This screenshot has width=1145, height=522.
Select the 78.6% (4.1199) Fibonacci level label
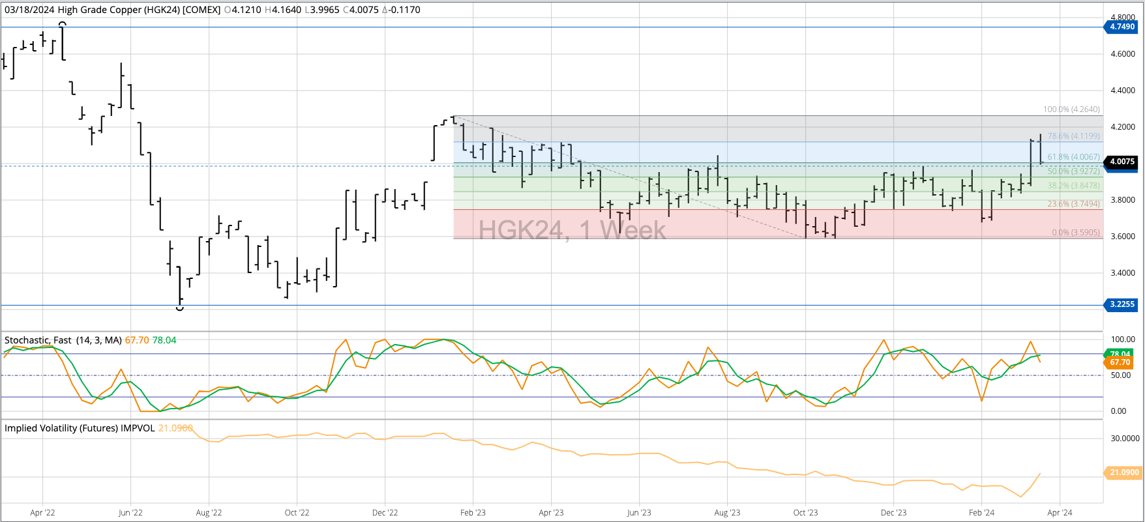pyautogui.click(x=1073, y=136)
